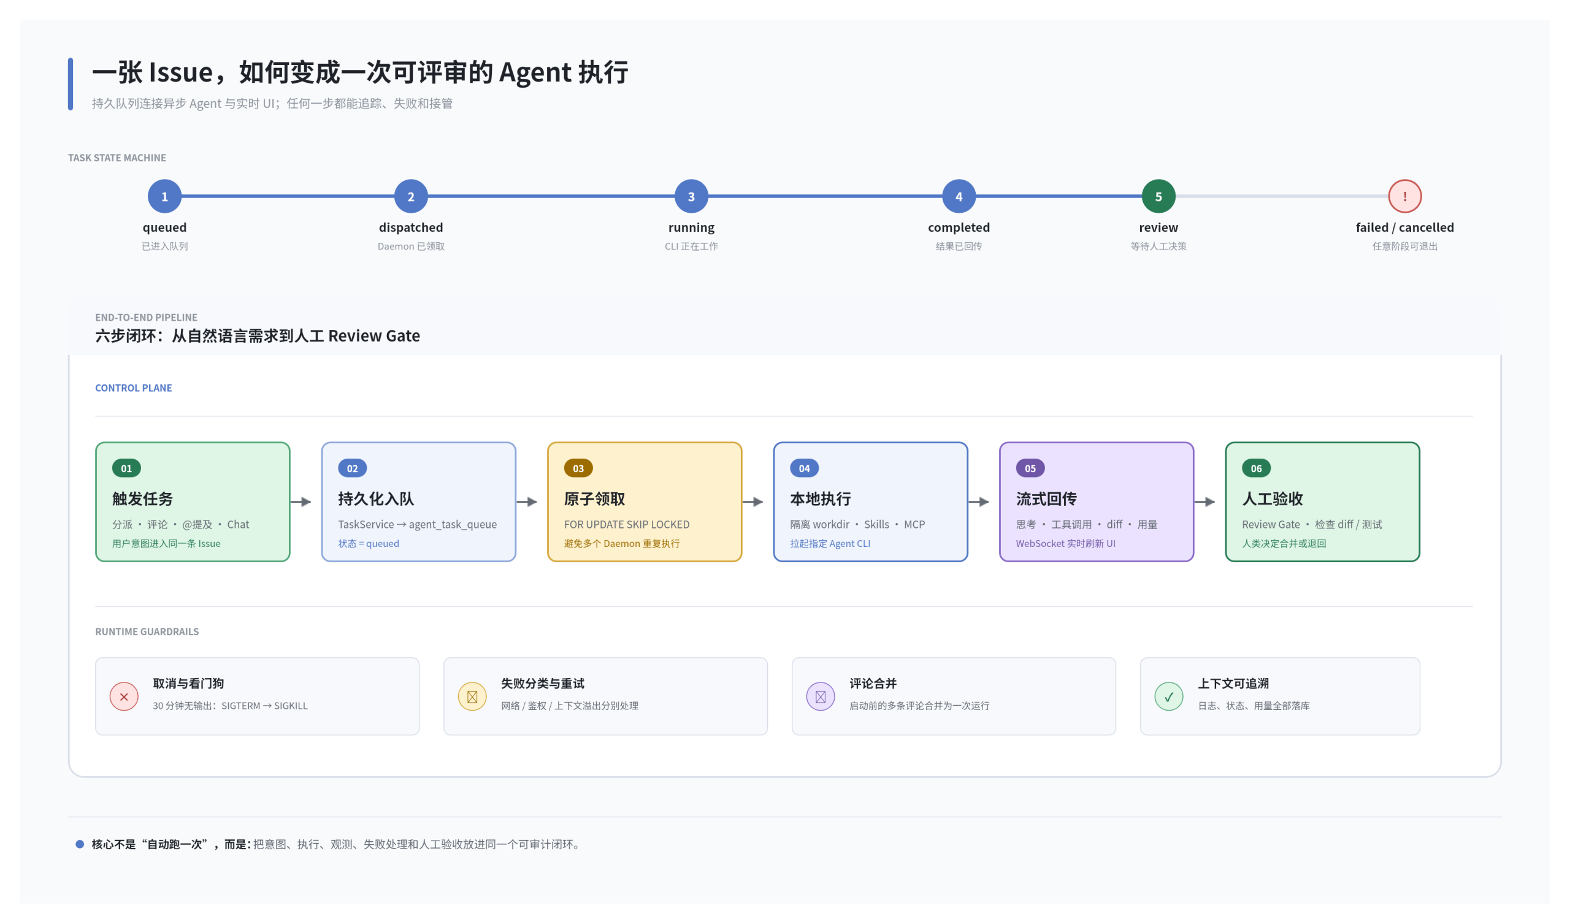Click the completed state circle numbered 4

point(959,196)
